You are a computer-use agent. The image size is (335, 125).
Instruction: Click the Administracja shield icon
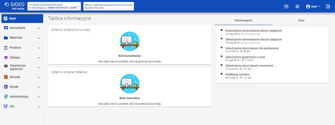coord(6,97)
